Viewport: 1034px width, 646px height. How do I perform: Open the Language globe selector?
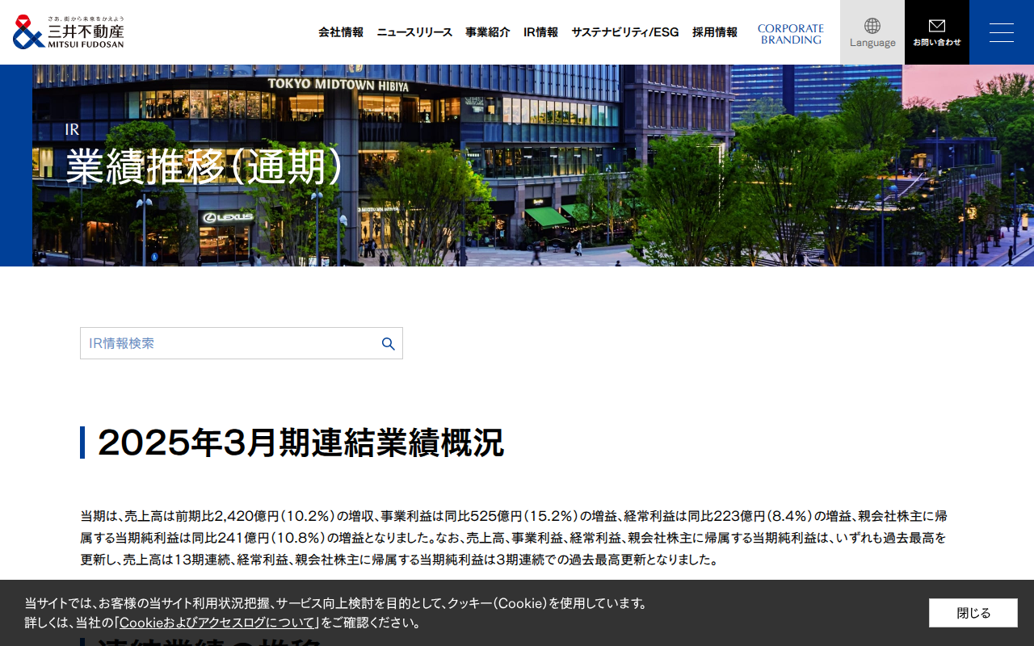[872, 32]
